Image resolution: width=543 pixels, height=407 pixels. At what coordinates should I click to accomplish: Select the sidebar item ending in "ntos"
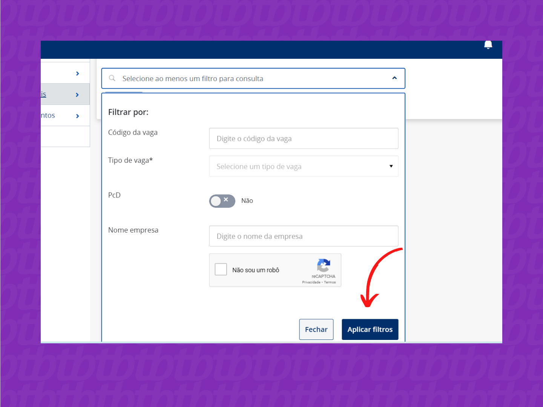click(48, 116)
